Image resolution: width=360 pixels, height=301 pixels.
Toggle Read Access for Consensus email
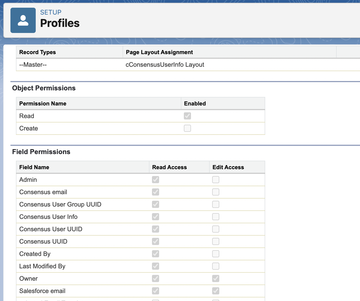[155, 192]
